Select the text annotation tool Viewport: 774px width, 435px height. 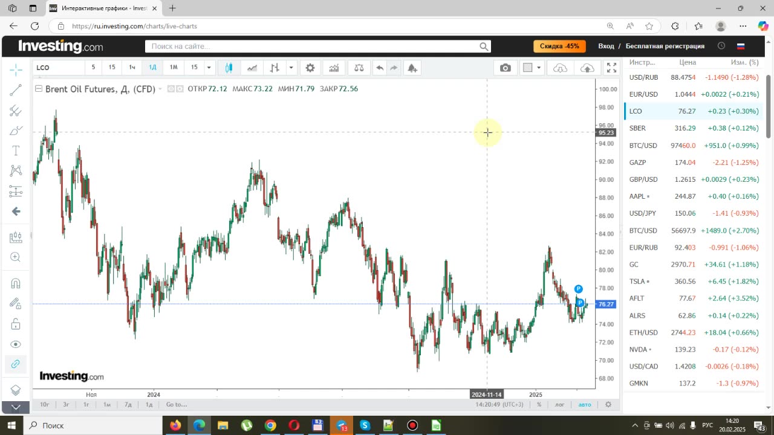[16, 150]
